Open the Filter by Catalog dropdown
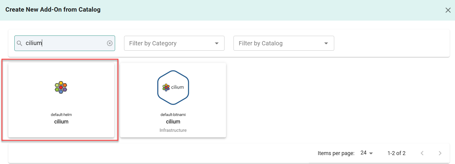Viewport: 455px width, 164px height. pyautogui.click(x=284, y=43)
